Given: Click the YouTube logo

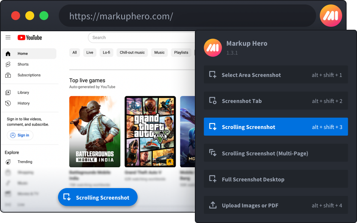Looking at the screenshot, I should [x=30, y=38].
